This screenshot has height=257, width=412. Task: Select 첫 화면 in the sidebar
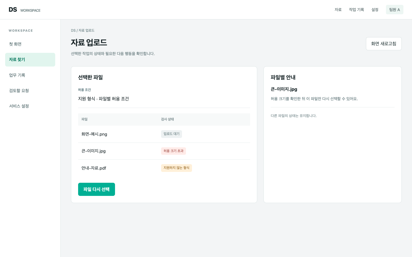pyautogui.click(x=30, y=44)
